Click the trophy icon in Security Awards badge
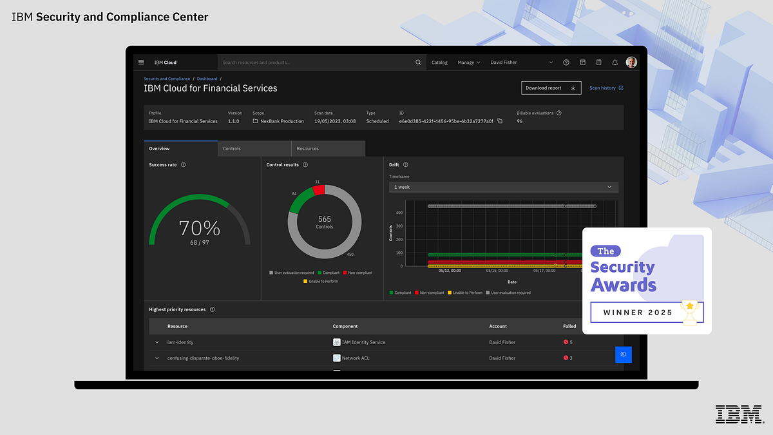The height and width of the screenshot is (435, 773). [690, 312]
